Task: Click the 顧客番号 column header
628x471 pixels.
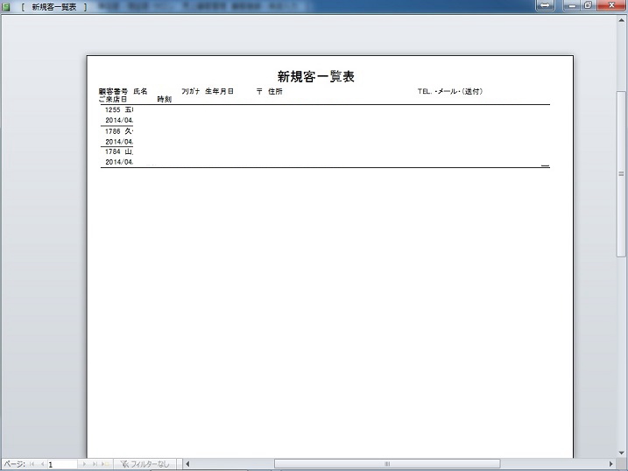Action: pos(113,91)
